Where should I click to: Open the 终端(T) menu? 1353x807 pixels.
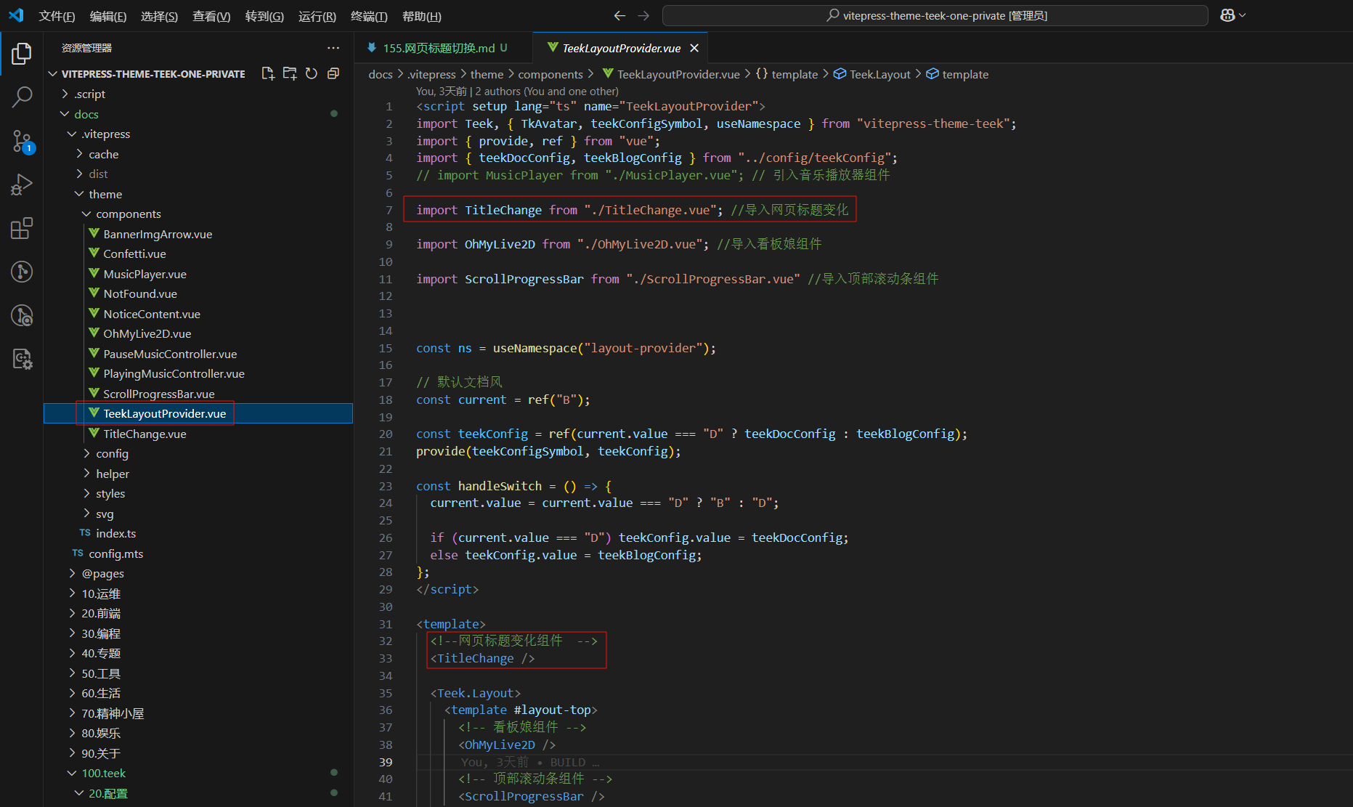click(x=369, y=16)
